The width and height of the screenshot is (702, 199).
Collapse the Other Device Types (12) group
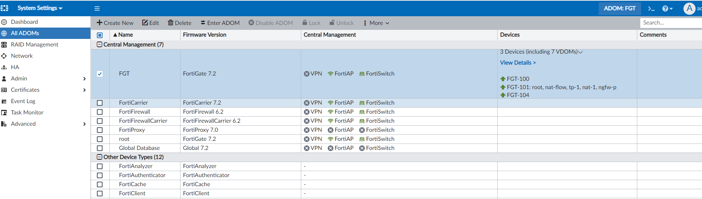(100, 157)
